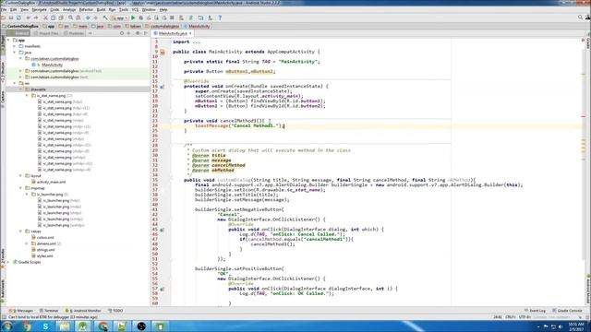Click the gutter icon beside Cancel onClick method

[163, 230]
